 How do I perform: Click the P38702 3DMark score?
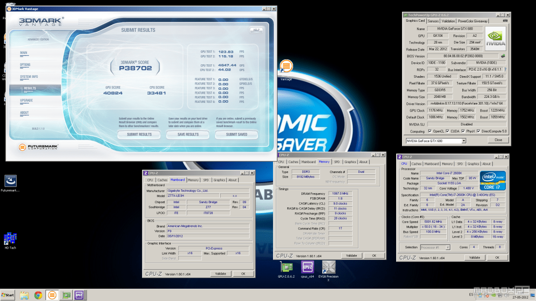pyautogui.click(x=135, y=68)
